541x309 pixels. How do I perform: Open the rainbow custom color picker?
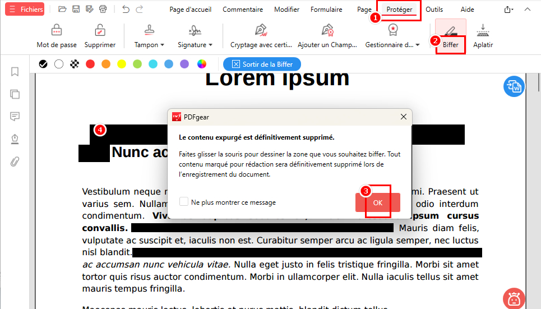click(x=202, y=64)
